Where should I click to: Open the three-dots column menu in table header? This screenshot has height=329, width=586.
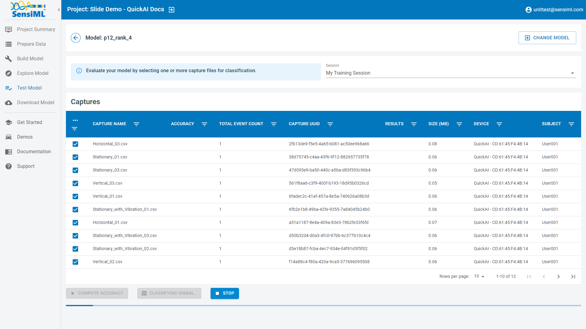(x=75, y=120)
